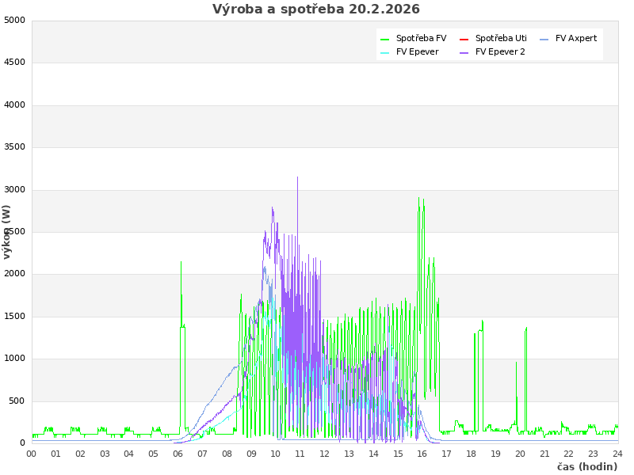The image size is (634, 475).
Task: Select hour 12 on the time axis
Action: 325,454
